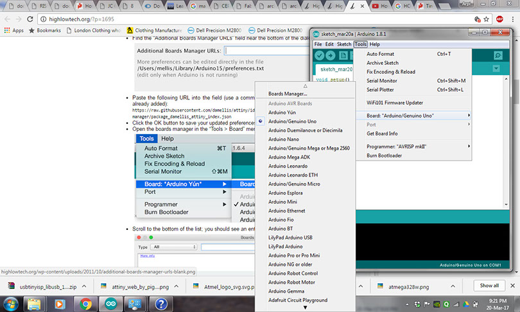Open the Help question mark taskbar icon
This screenshot has height=312, width=520.
coord(161,304)
